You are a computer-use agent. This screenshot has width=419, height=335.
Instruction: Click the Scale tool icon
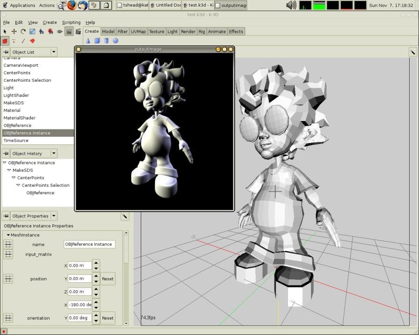pos(32,32)
